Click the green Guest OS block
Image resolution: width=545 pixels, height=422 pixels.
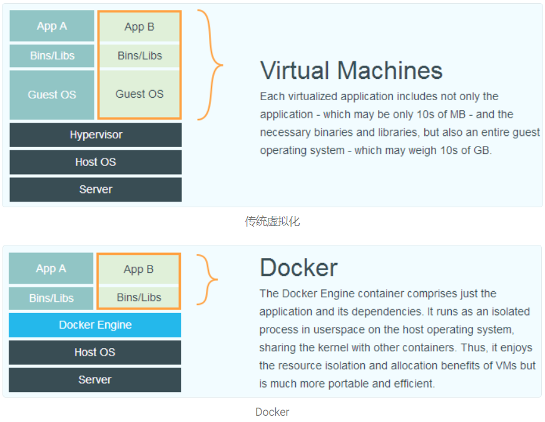point(140,94)
